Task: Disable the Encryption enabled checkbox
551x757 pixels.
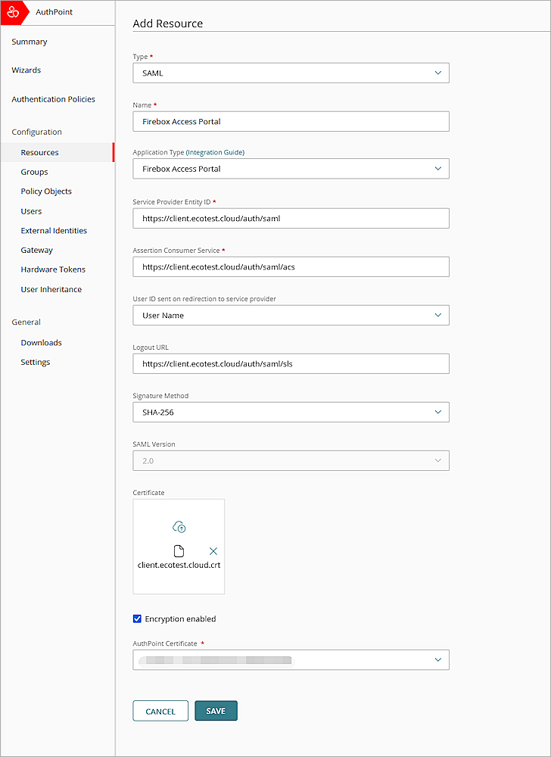Action: (137, 618)
